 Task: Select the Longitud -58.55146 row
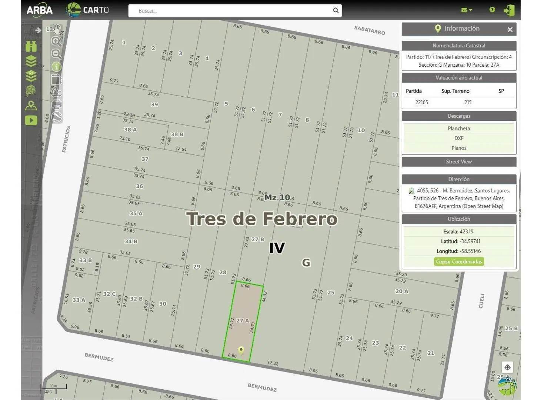pos(459,251)
